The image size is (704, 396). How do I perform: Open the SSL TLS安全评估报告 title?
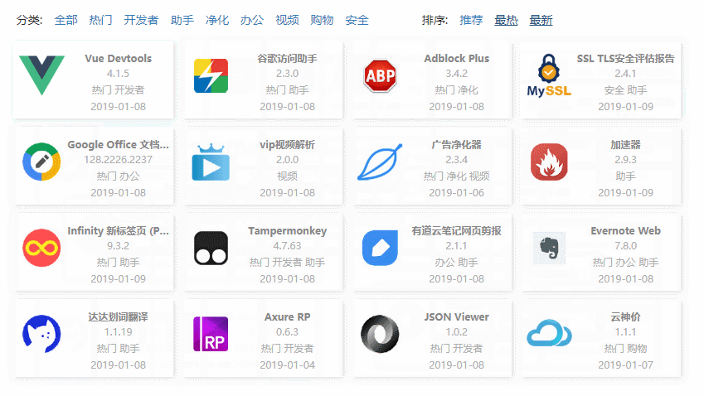click(x=625, y=58)
